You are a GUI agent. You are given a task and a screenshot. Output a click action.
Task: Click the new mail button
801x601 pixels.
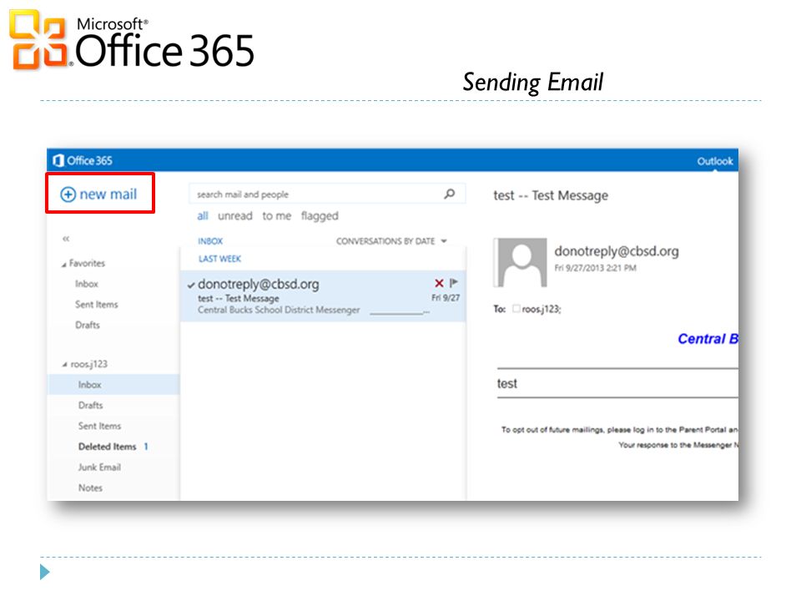click(x=98, y=194)
